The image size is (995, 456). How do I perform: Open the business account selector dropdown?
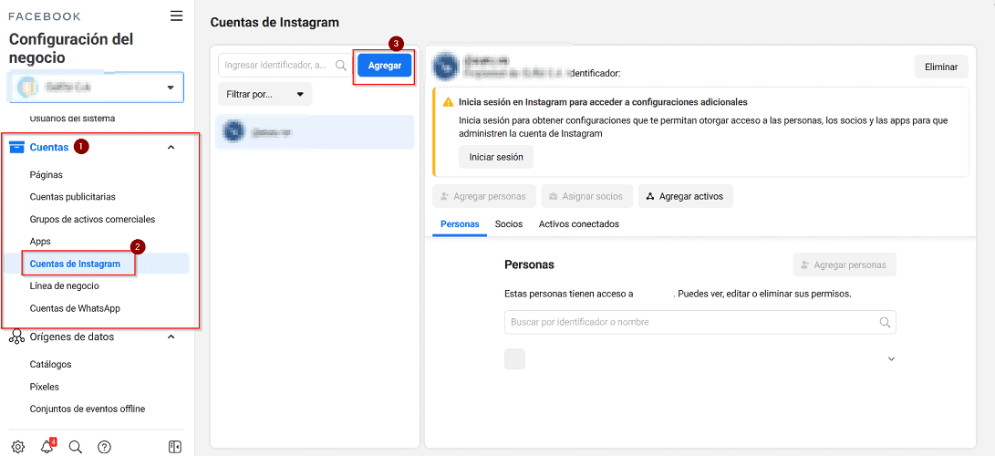[97, 87]
